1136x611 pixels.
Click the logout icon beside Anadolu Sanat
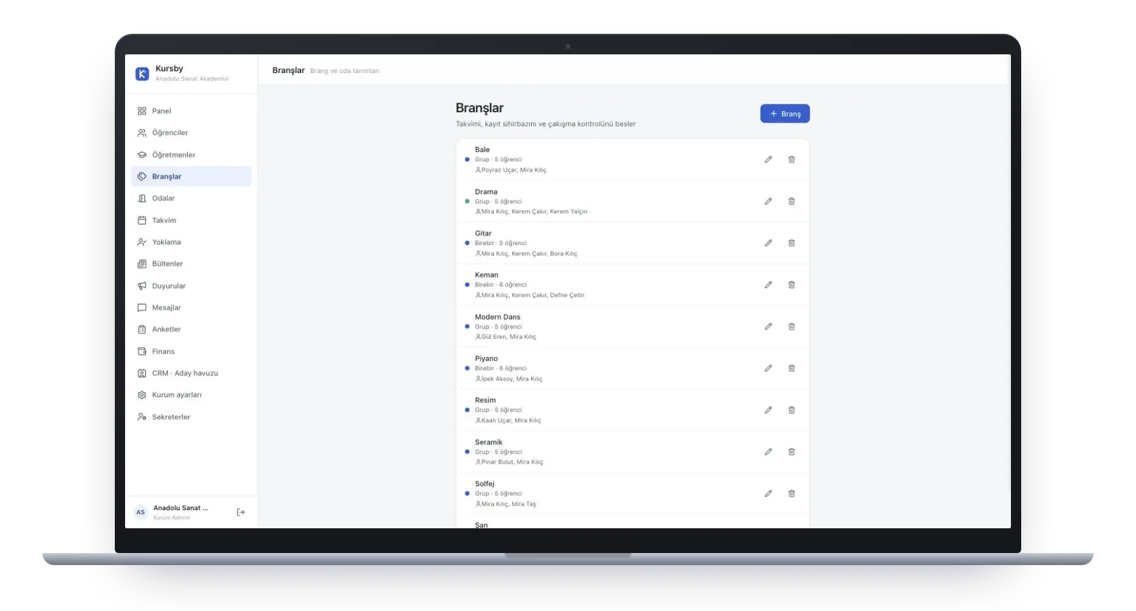tap(240, 512)
